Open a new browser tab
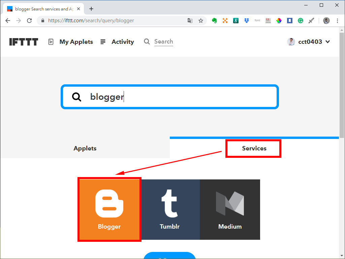 (x=91, y=9)
